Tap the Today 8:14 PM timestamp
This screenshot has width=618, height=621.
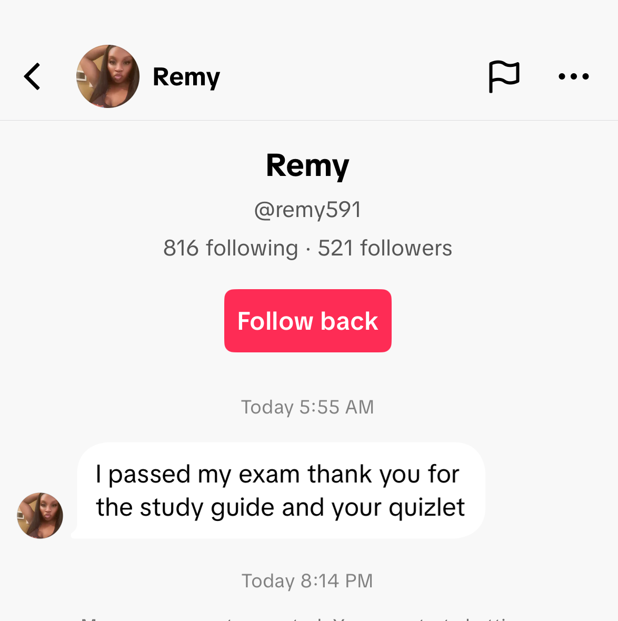(307, 581)
